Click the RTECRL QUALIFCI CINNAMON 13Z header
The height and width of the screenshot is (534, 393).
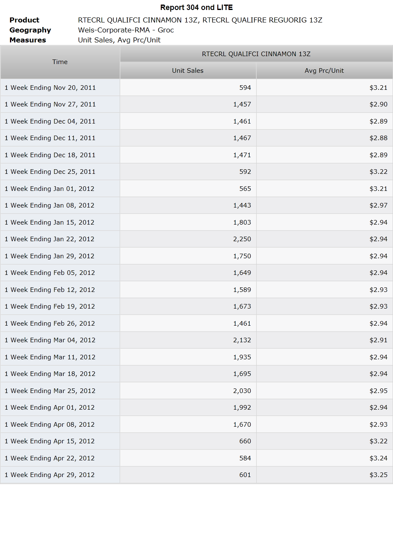(256, 54)
